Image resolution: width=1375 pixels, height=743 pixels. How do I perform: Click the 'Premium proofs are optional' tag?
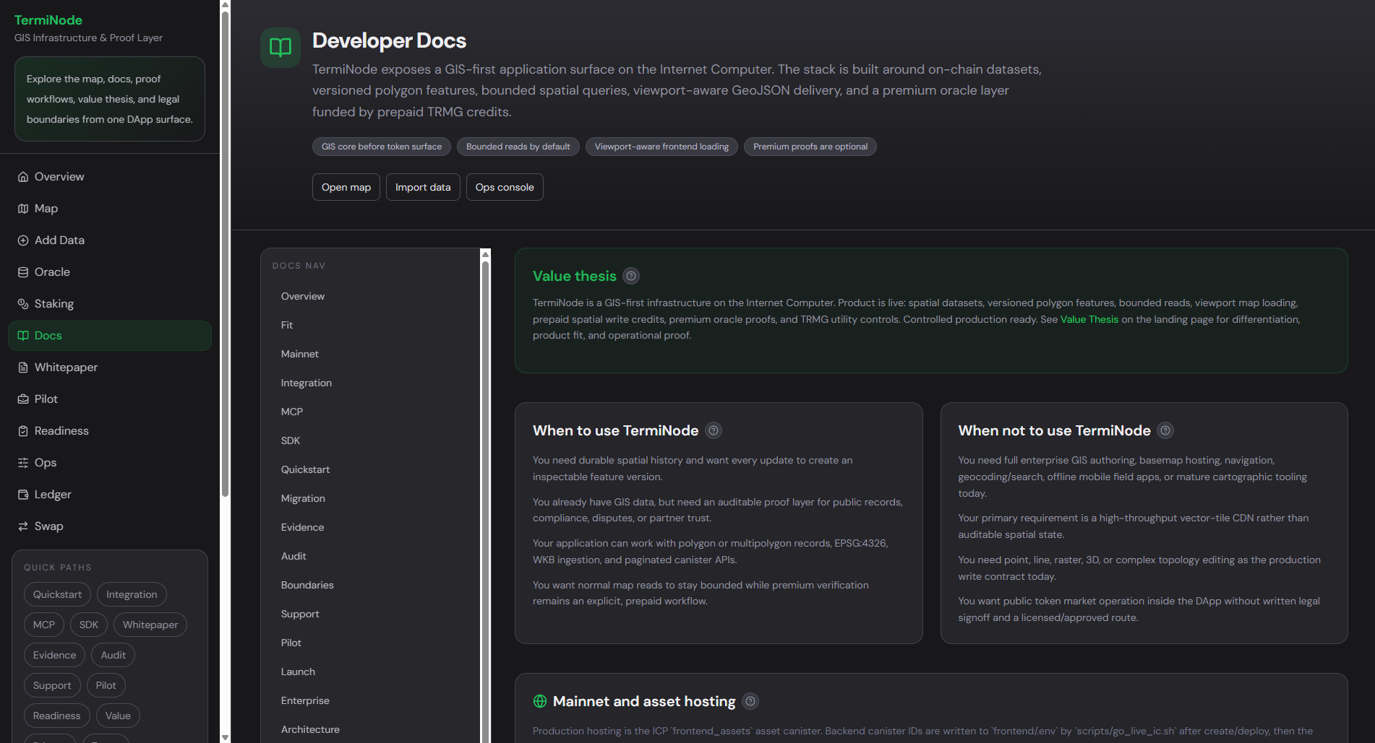(x=810, y=147)
